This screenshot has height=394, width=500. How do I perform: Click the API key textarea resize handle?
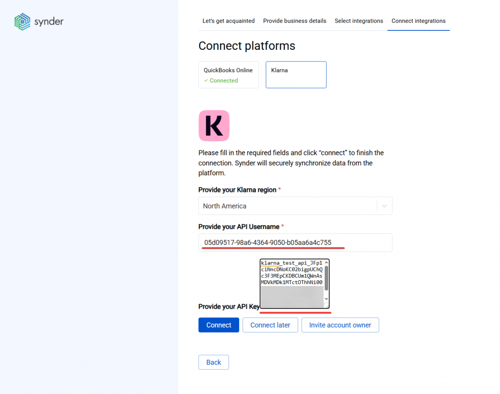327,306
